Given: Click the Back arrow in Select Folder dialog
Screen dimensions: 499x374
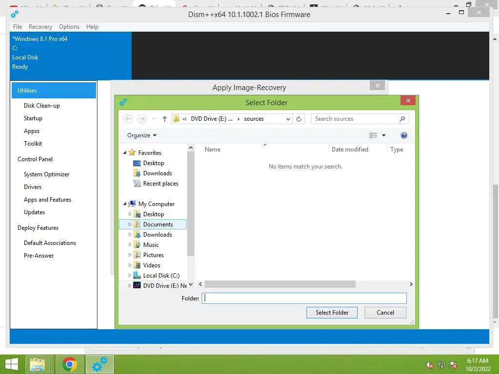Looking at the screenshot, I should click(128, 119).
